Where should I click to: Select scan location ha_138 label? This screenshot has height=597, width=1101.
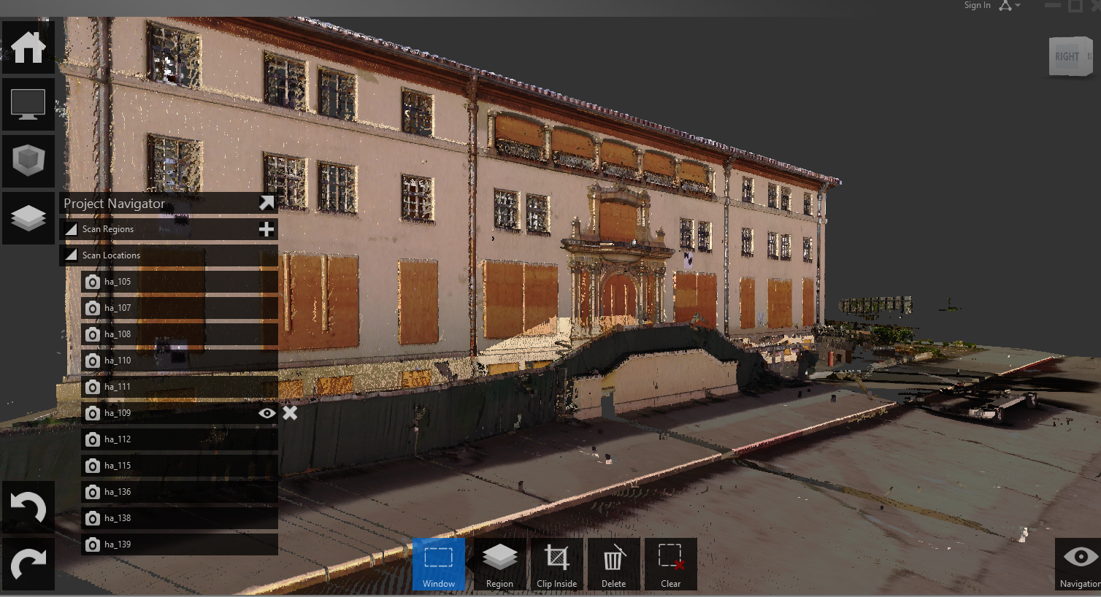pyautogui.click(x=118, y=518)
